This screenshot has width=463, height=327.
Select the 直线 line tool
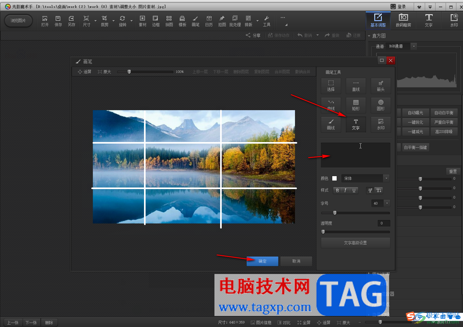click(x=356, y=86)
